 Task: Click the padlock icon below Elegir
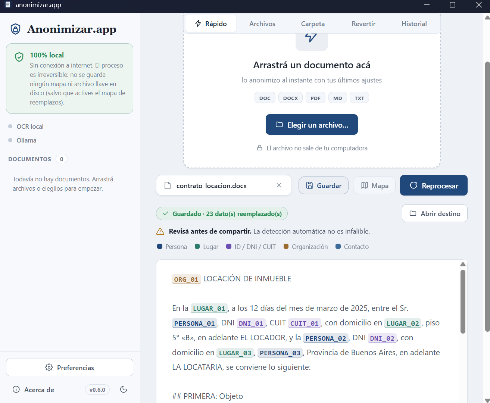[260, 148]
